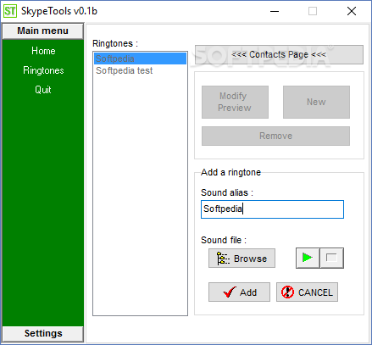Image resolution: width=372 pixels, height=345 pixels.
Task: Add the new ringtone
Action: 239,292
